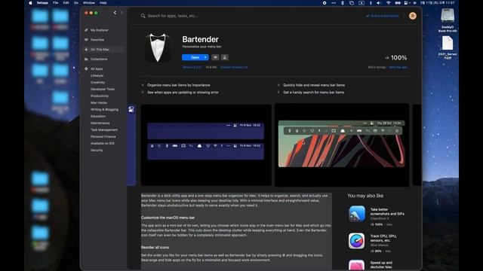Choose the Writing & Blogging category

coord(104,109)
